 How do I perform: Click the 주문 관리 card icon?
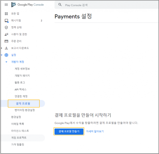pos(6,41)
